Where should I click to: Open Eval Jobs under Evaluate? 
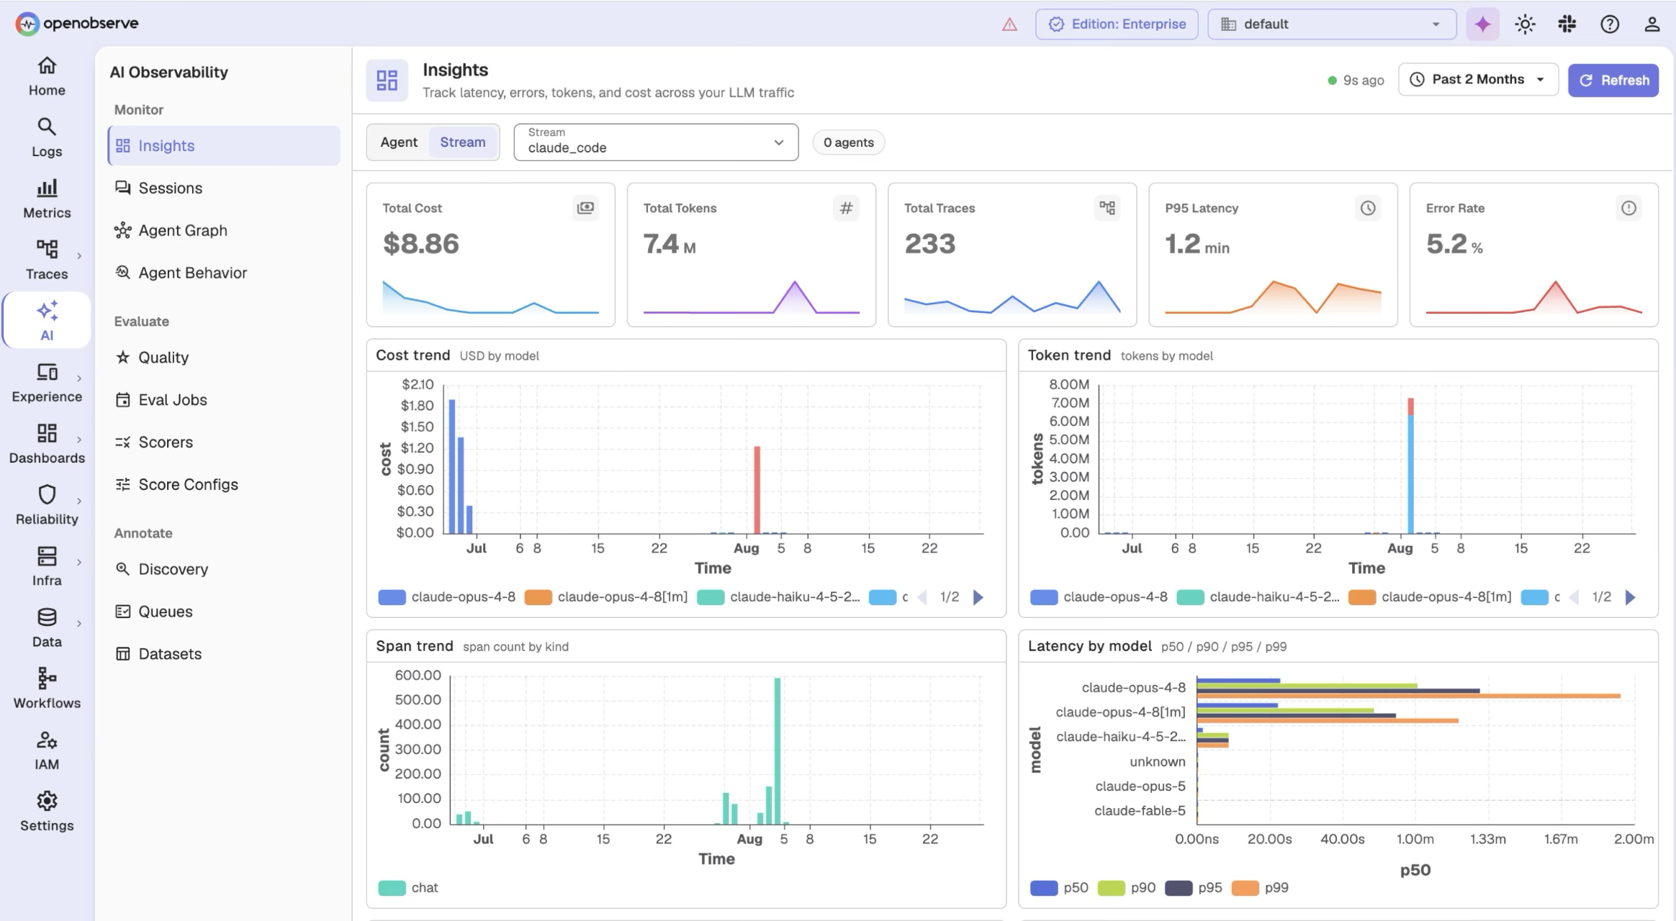tap(224, 400)
